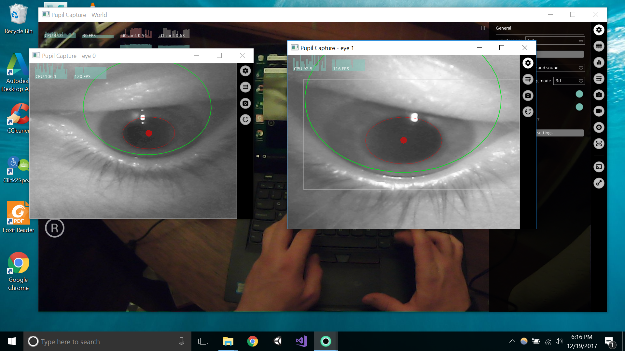Click the red pupil center dot in eye 1

coord(404,140)
